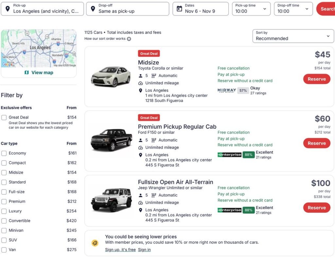Click the Midsize car title

pyautogui.click(x=148, y=63)
